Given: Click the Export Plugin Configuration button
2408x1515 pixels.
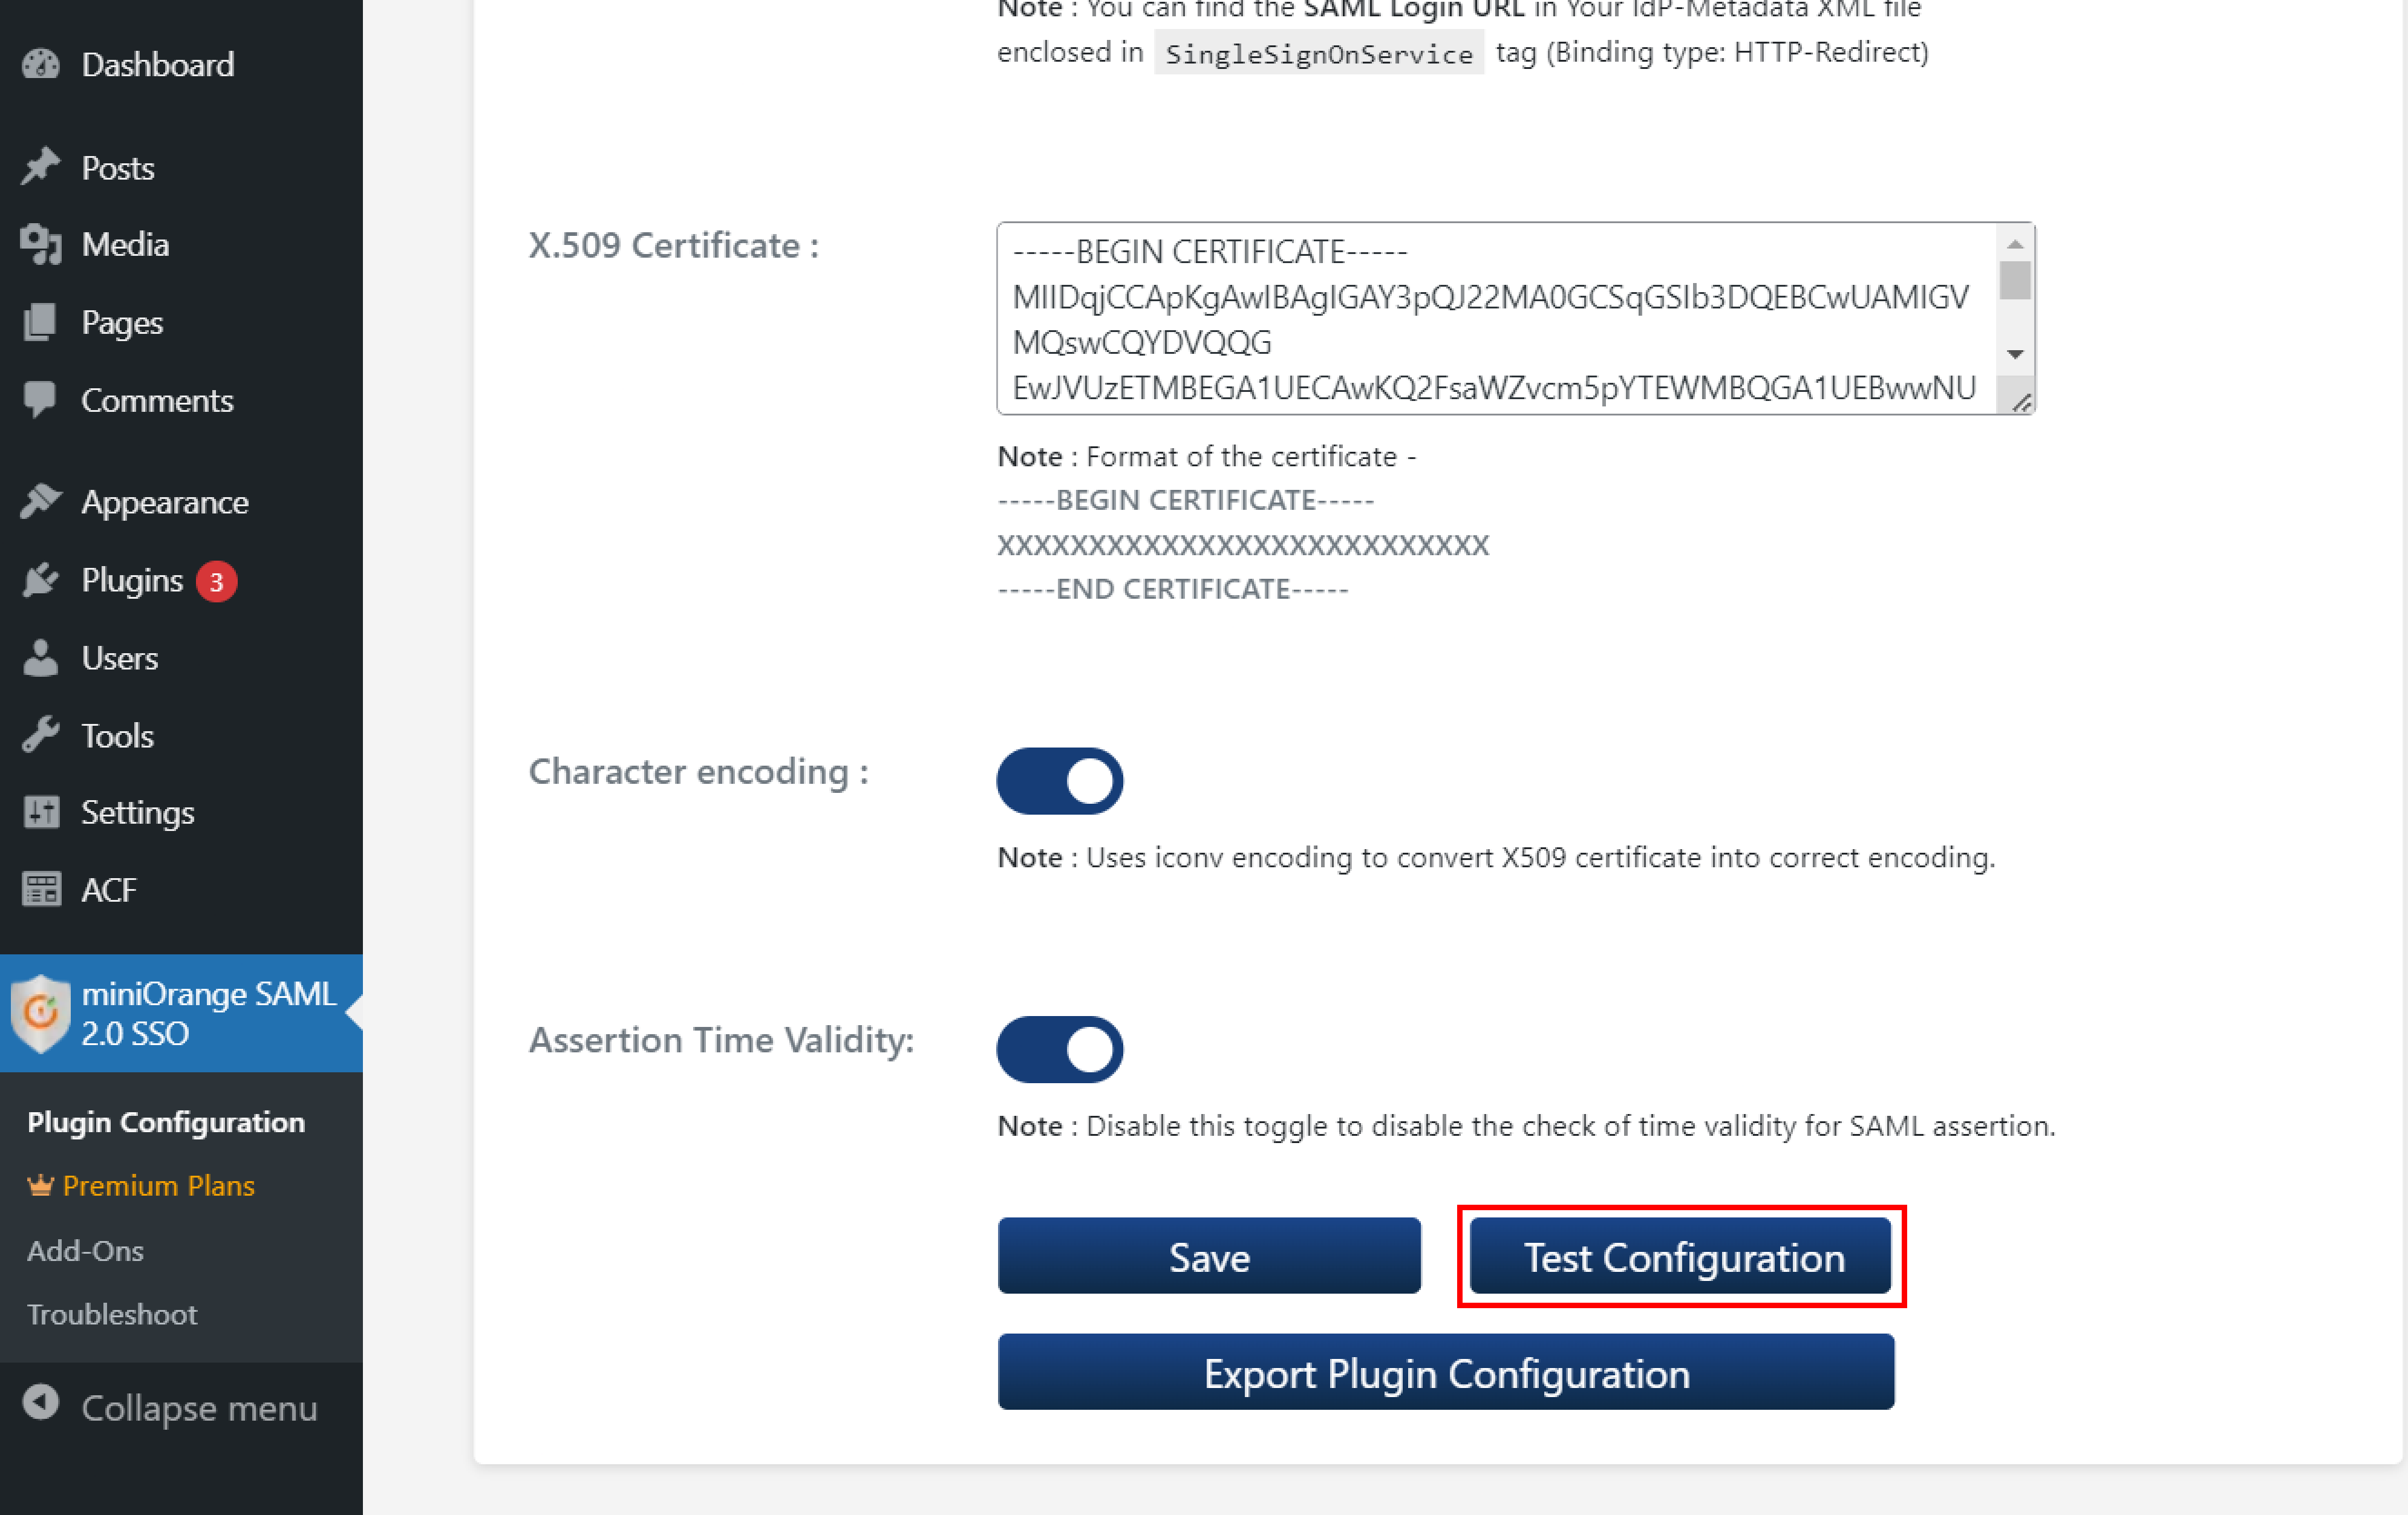Looking at the screenshot, I should pyautogui.click(x=1446, y=1373).
